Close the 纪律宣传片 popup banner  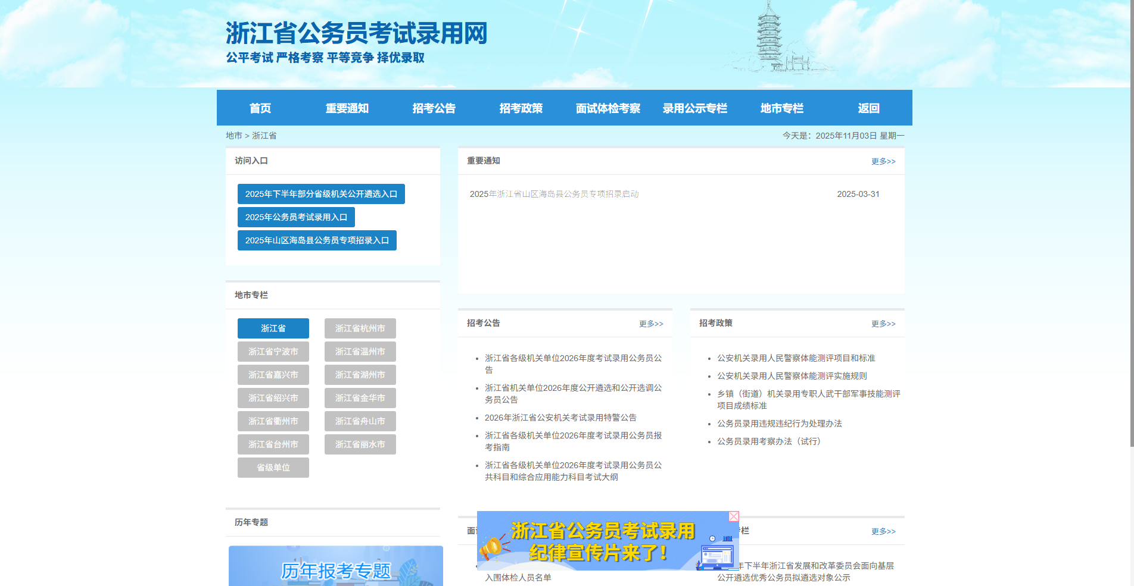733,516
